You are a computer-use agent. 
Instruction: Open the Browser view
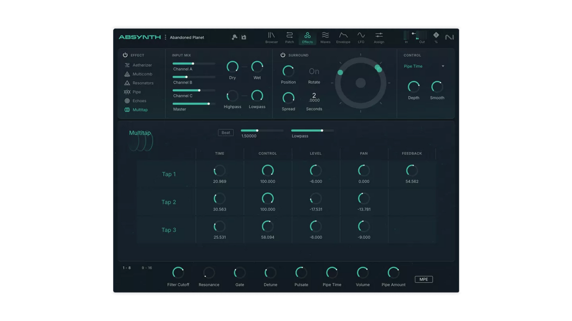coord(271,37)
